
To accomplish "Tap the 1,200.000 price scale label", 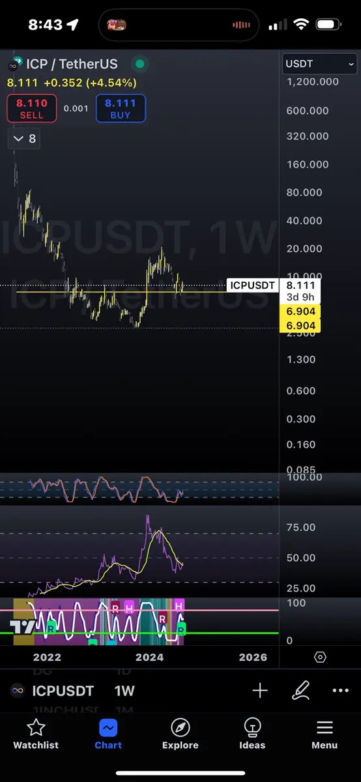I will [x=312, y=81].
